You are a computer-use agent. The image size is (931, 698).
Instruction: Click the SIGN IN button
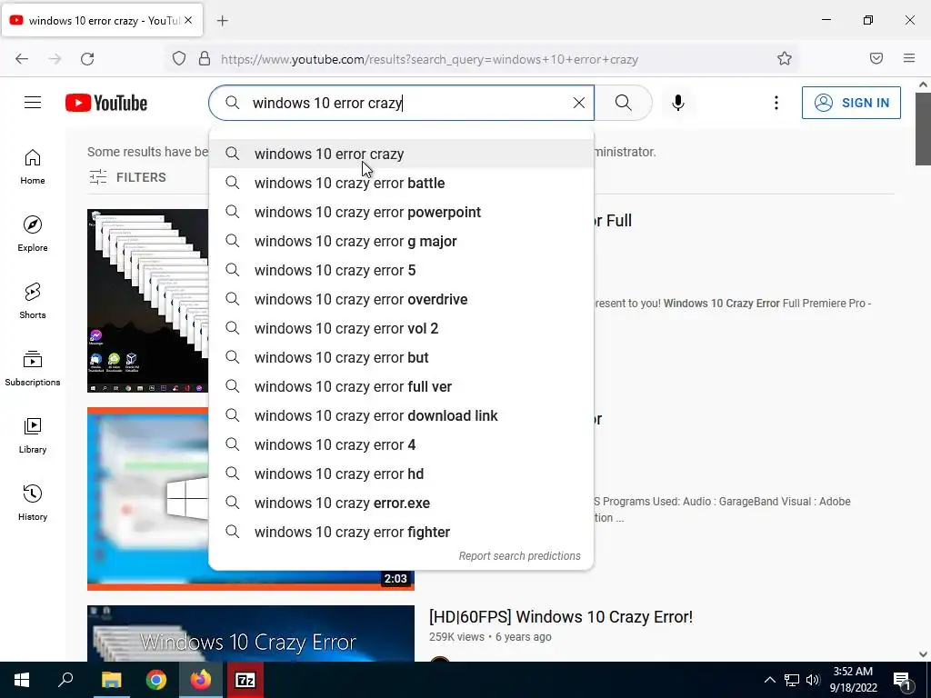851,103
